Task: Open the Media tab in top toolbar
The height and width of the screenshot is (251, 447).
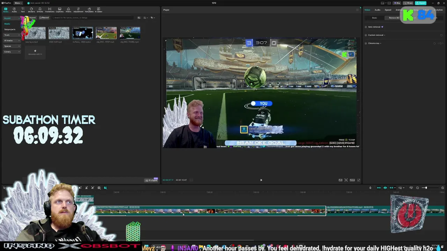Action: [x=6, y=10]
